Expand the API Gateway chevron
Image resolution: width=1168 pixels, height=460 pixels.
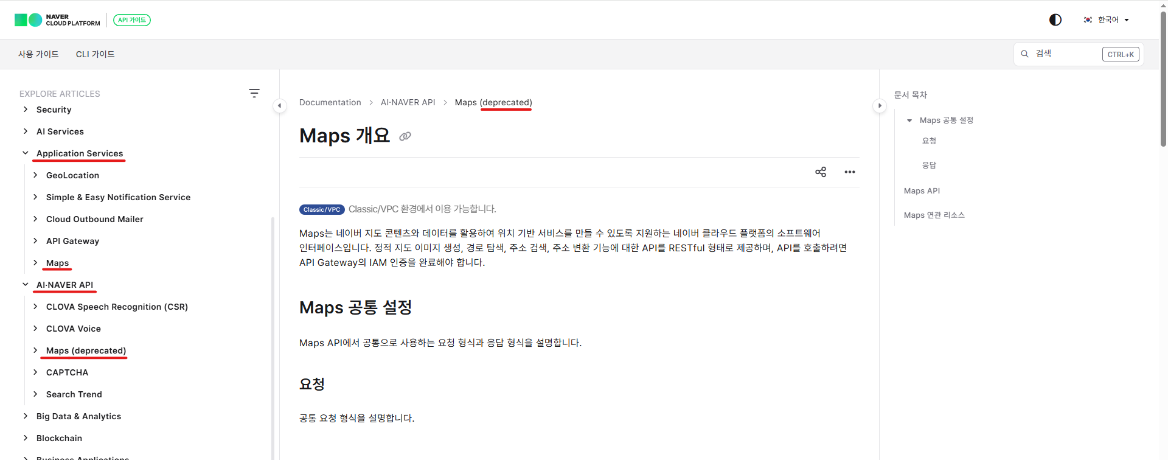tap(35, 241)
